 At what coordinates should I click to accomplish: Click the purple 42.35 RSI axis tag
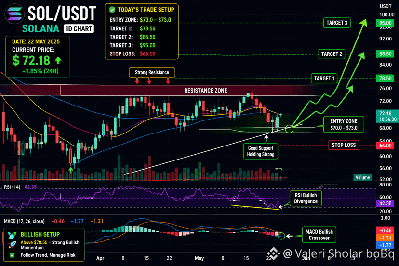(x=385, y=203)
